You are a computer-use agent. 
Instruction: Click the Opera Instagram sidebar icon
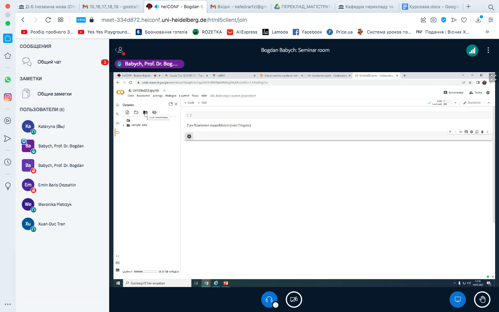7,97
